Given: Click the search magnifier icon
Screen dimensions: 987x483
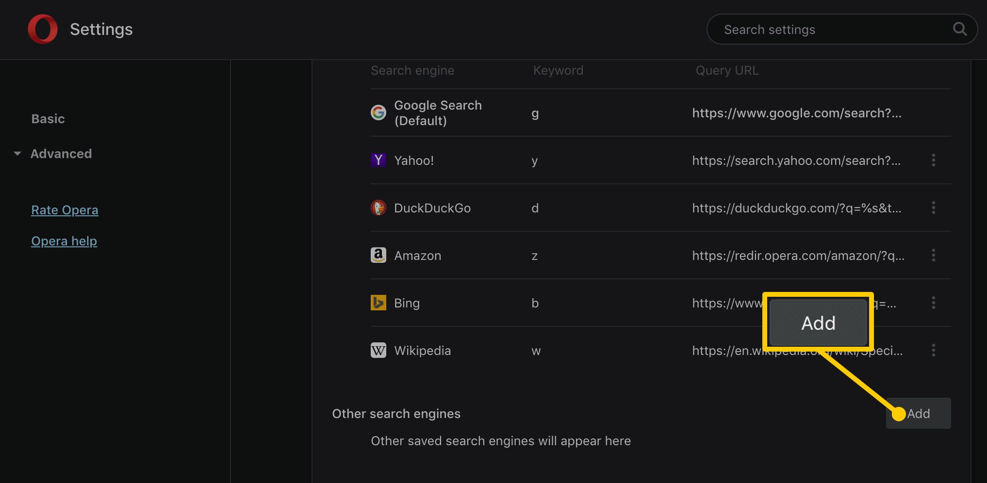Looking at the screenshot, I should pos(960,29).
